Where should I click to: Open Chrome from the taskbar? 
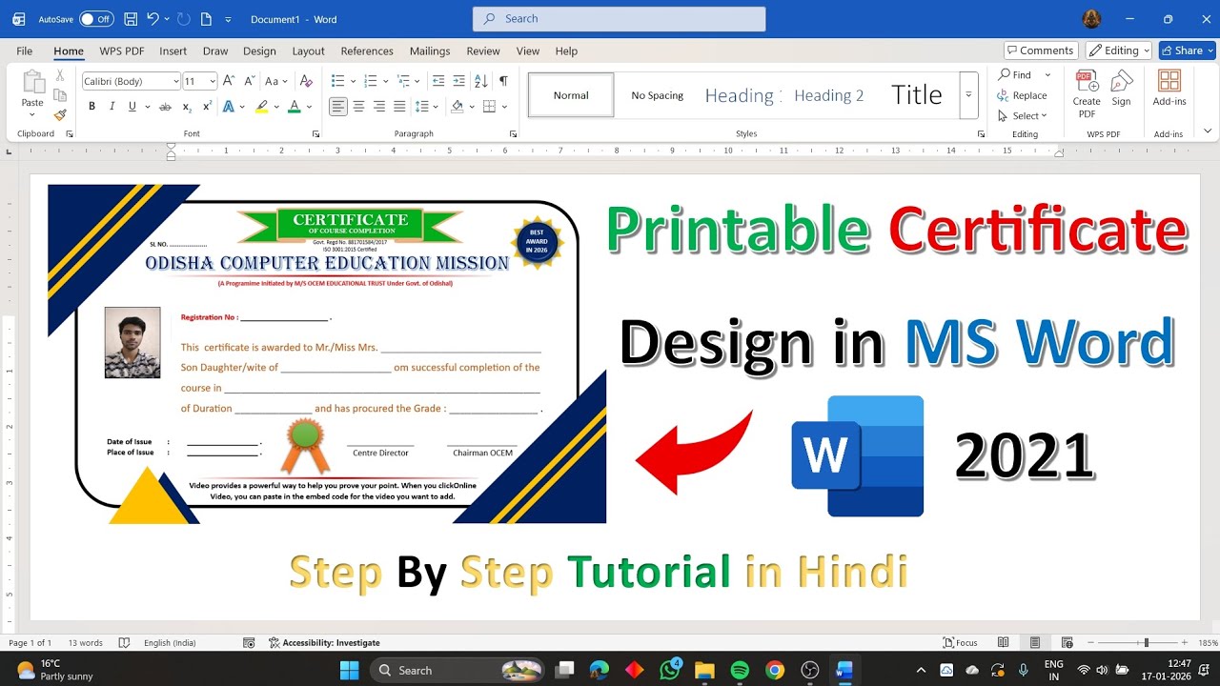pos(775,671)
